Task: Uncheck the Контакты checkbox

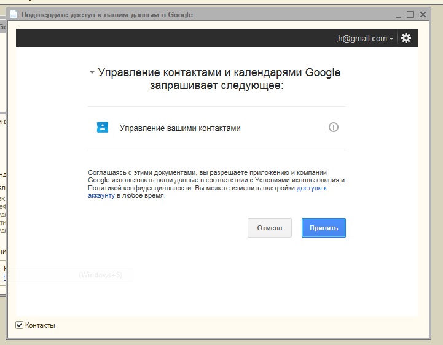Action: (x=19, y=325)
